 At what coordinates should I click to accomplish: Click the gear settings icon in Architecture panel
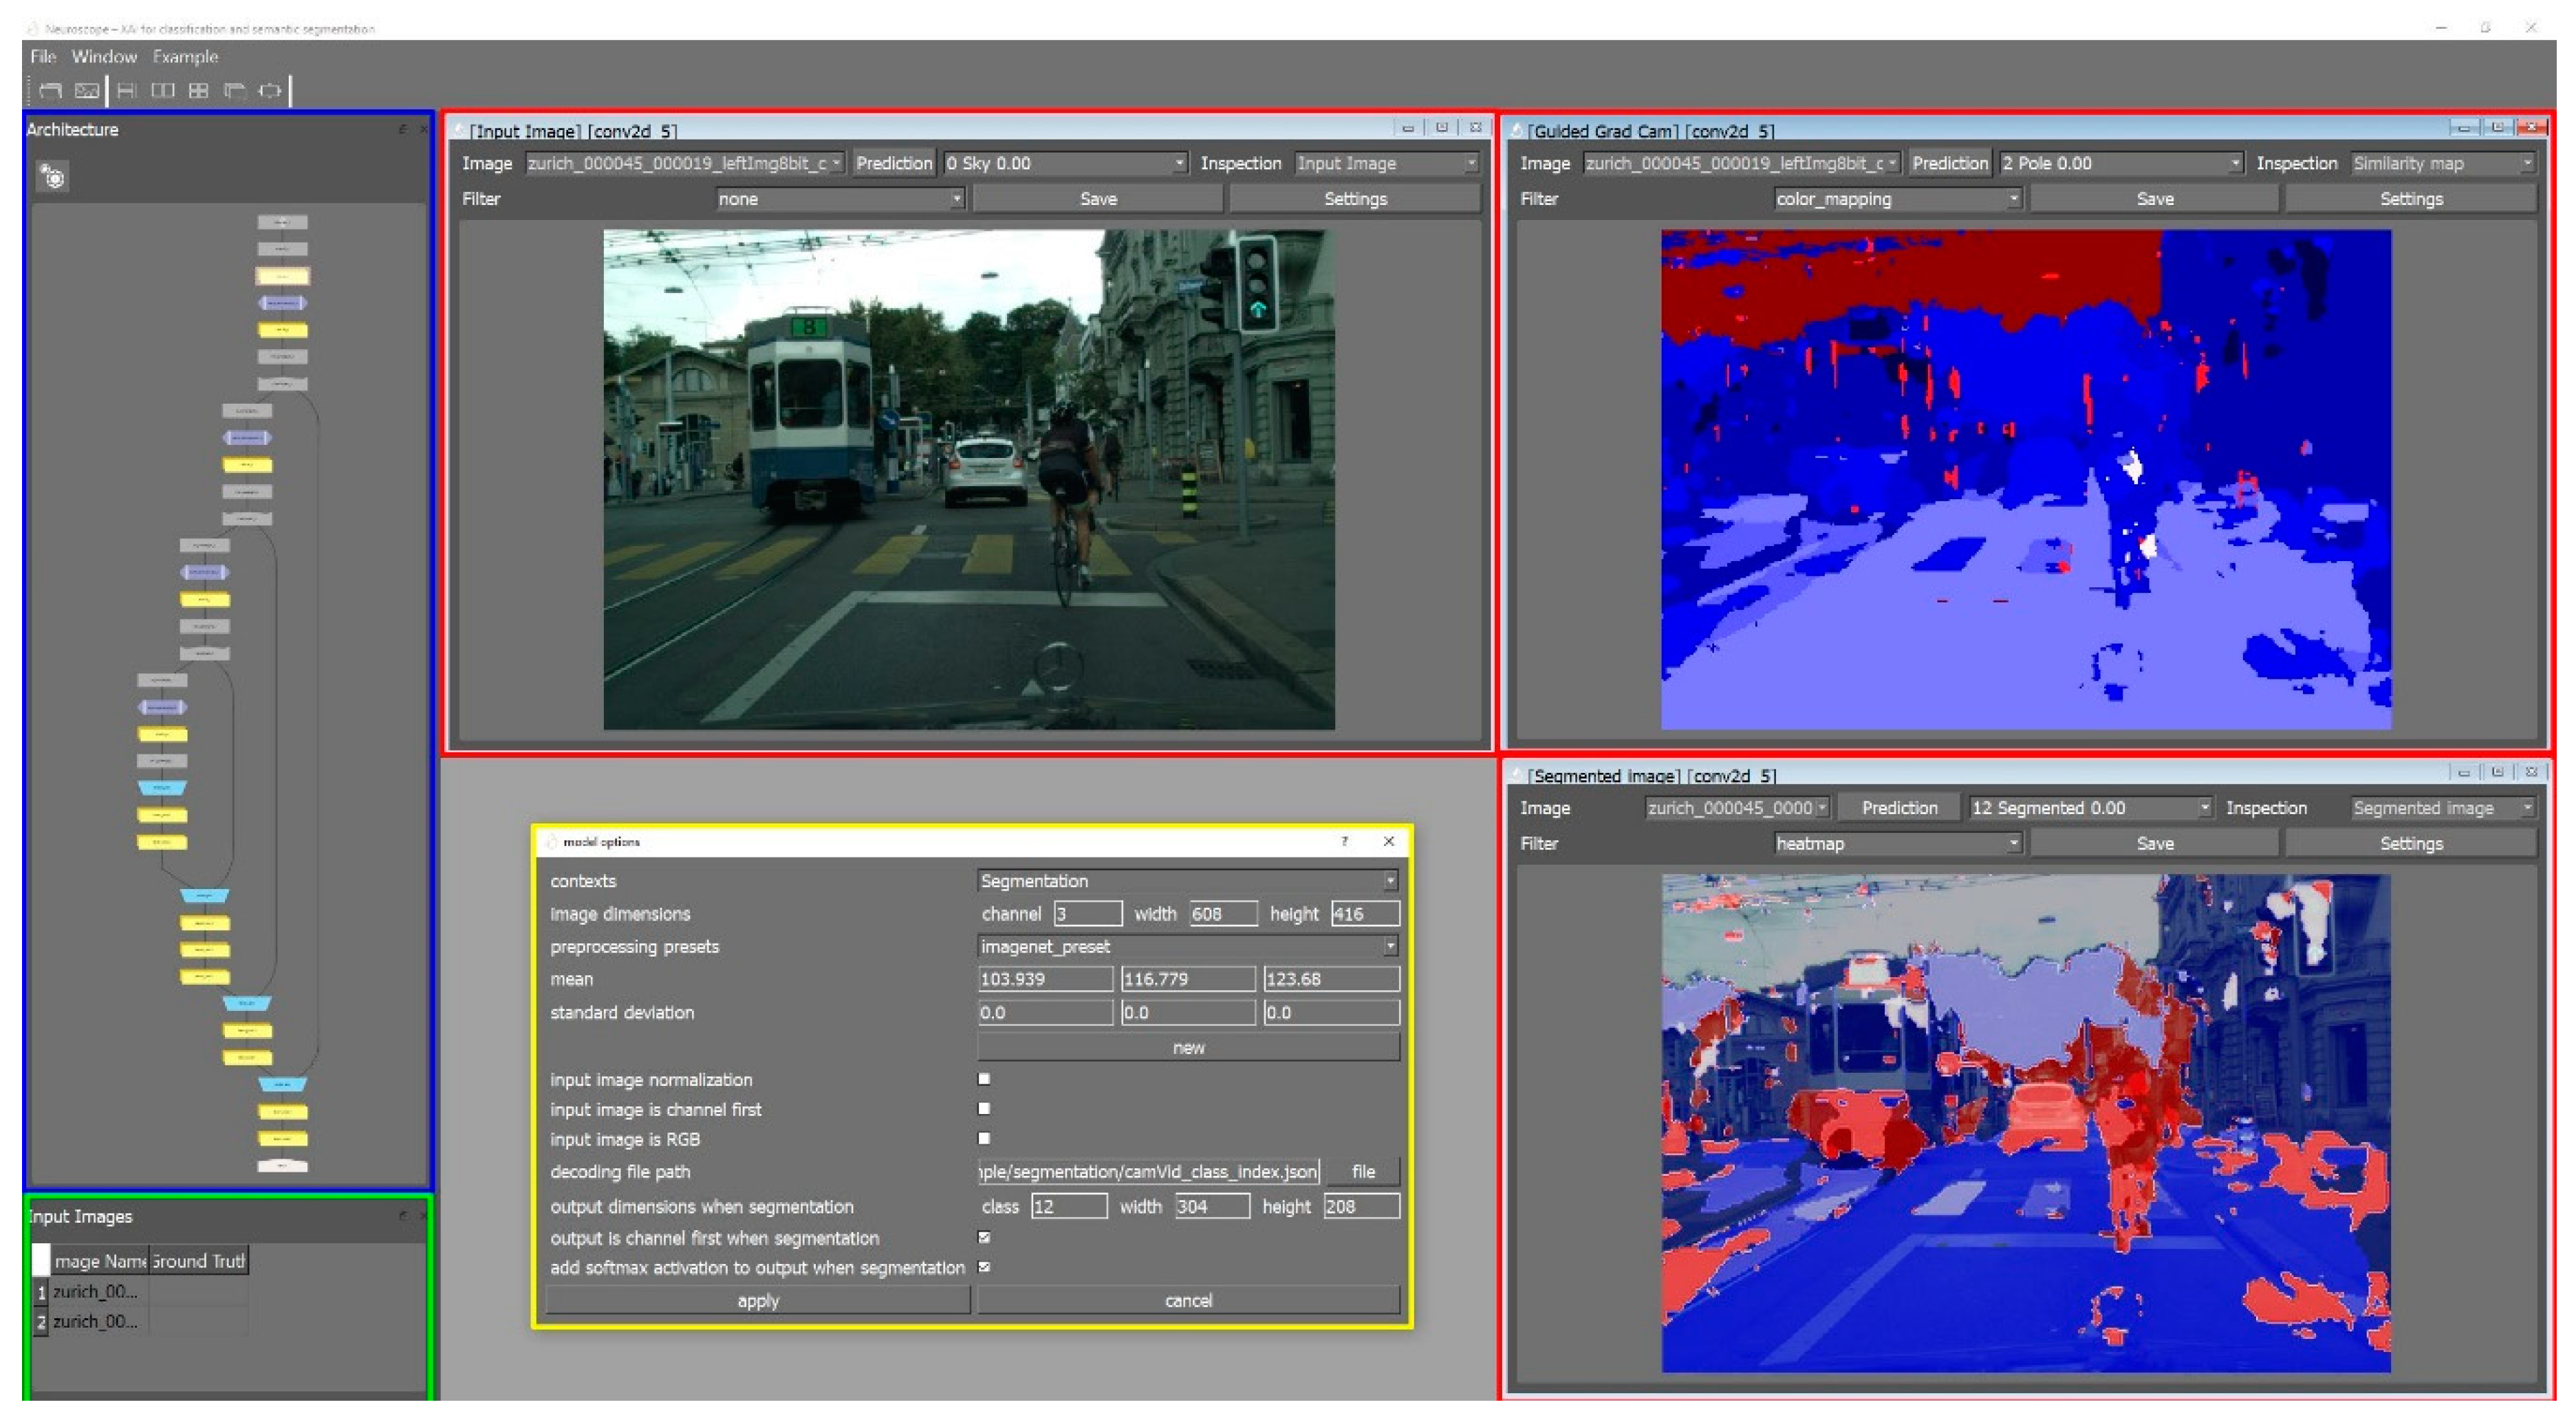[53, 177]
